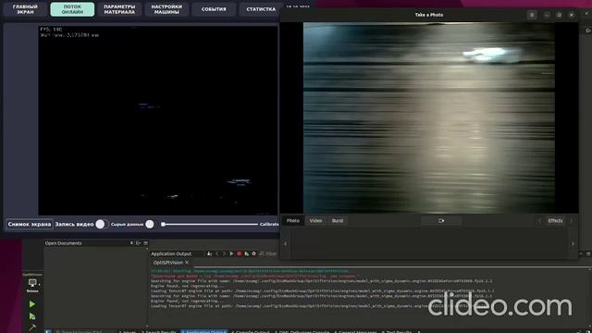This screenshot has height=333, width=592.
Task: Go to the НАСТРОЙКИ МАШИНЫ tab
Action: [x=166, y=9]
